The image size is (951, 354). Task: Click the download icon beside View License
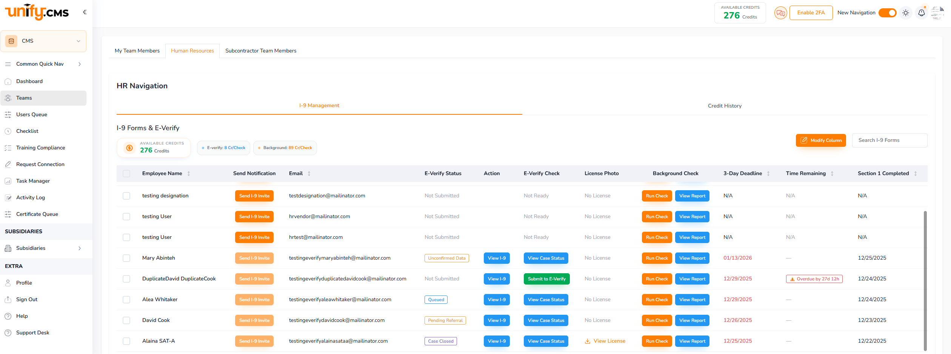click(588, 341)
